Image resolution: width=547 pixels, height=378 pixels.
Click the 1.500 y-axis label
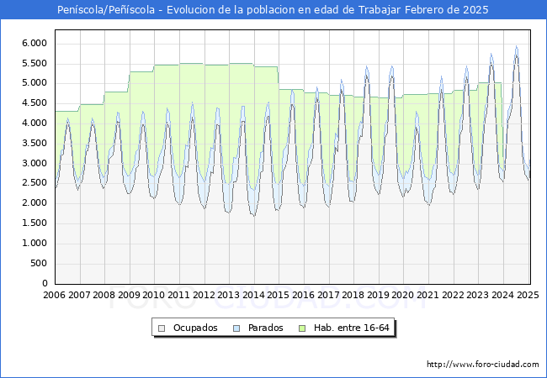35,223
